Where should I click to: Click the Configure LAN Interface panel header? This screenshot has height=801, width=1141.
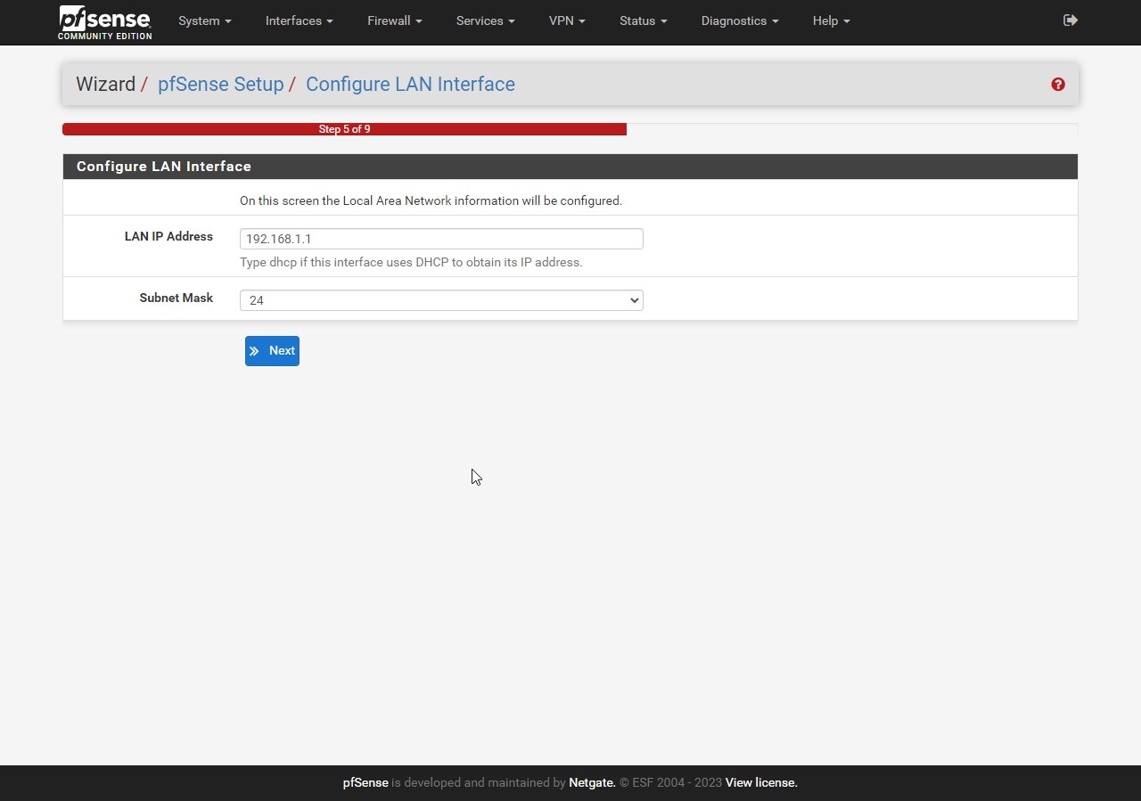click(x=570, y=167)
